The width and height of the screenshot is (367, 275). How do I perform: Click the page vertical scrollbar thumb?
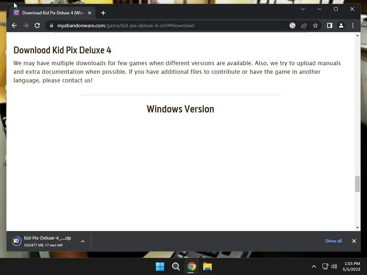[357, 184]
